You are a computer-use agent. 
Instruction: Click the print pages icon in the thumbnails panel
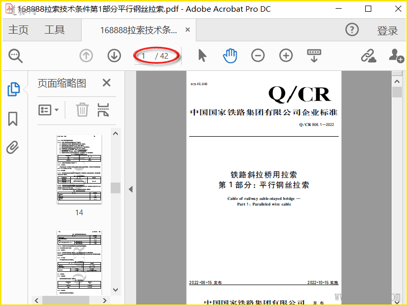pos(103,110)
